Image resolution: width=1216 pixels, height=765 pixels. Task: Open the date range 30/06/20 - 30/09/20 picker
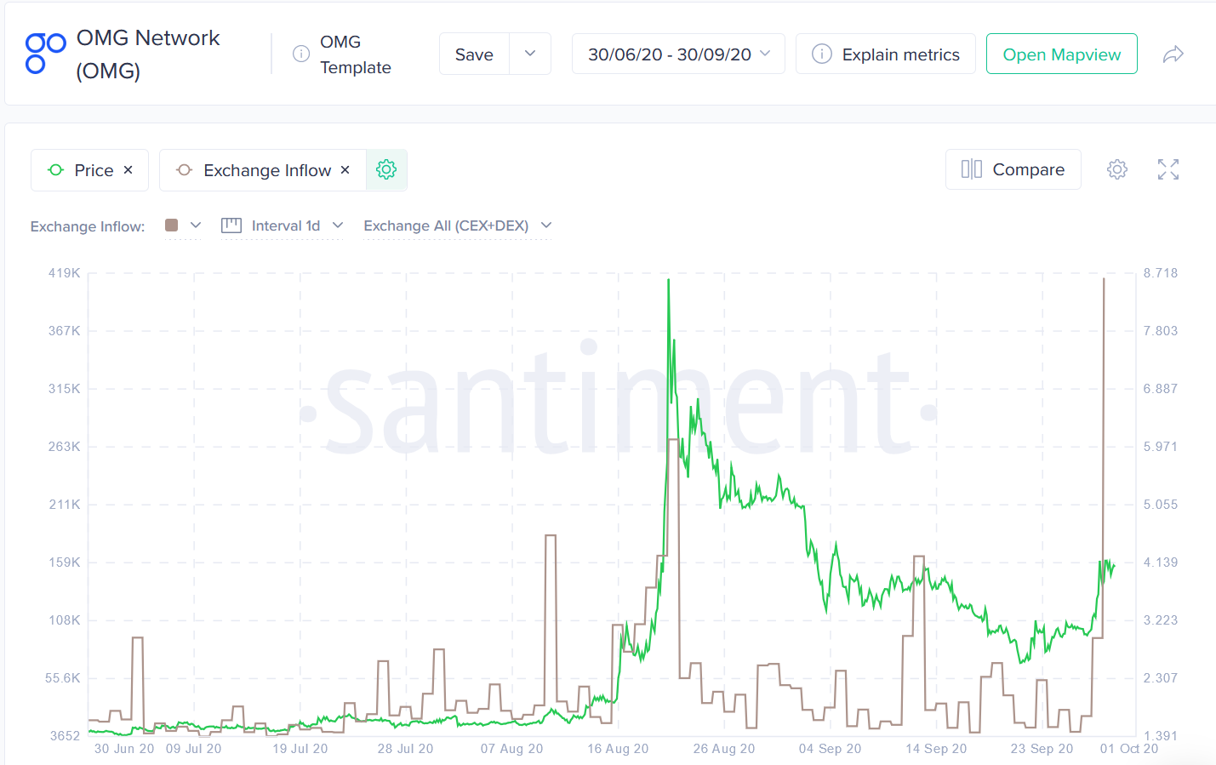pos(678,54)
